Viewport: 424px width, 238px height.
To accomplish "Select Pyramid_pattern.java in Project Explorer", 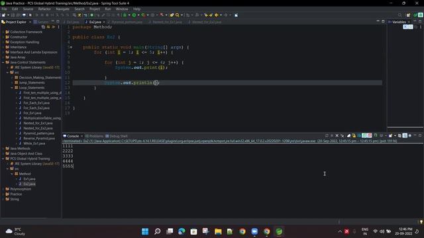I will pyautogui.click(x=38, y=134).
